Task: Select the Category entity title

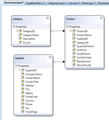Action: coord(17,19)
